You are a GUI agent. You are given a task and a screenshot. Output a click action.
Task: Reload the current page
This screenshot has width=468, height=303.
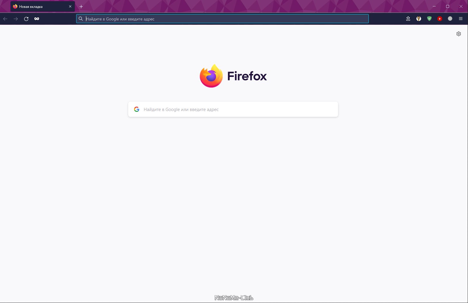click(26, 19)
